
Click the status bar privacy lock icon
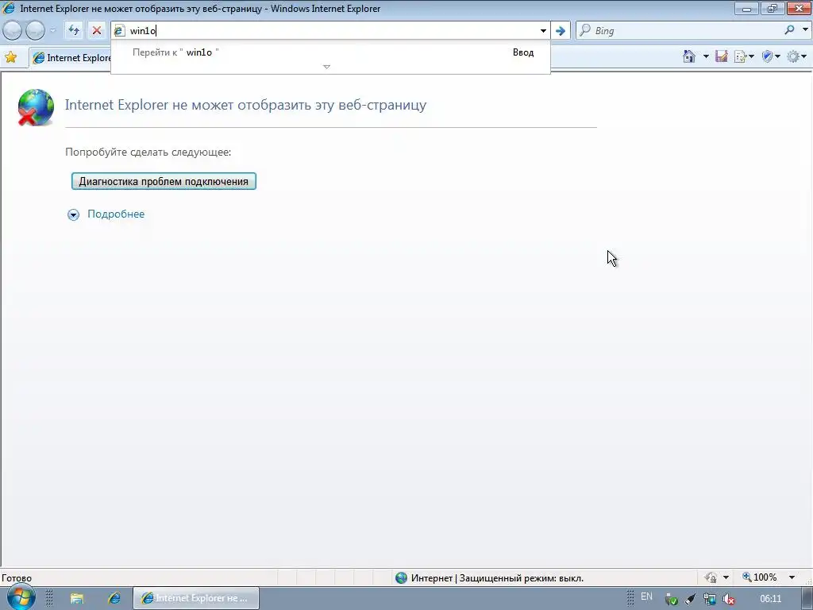point(711,577)
